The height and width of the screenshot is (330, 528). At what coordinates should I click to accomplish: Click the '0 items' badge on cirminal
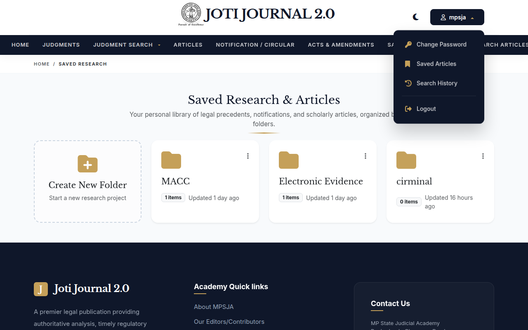pyautogui.click(x=409, y=202)
